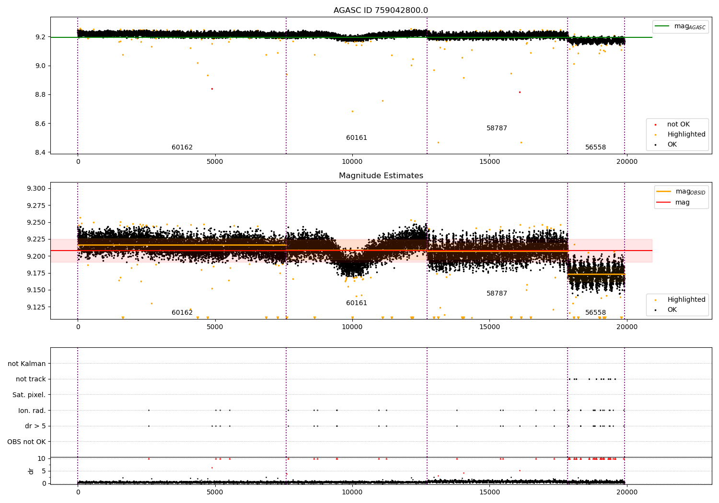Click the 20000 x-axis tick under the bottom plot
719x503 pixels.
click(626, 492)
